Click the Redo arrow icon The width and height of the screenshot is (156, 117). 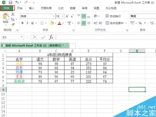click(x=26, y=2)
